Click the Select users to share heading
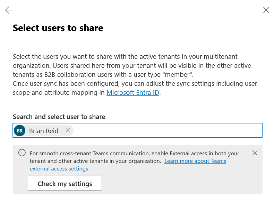Viewport: 274px width, 204px height. coord(58,28)
